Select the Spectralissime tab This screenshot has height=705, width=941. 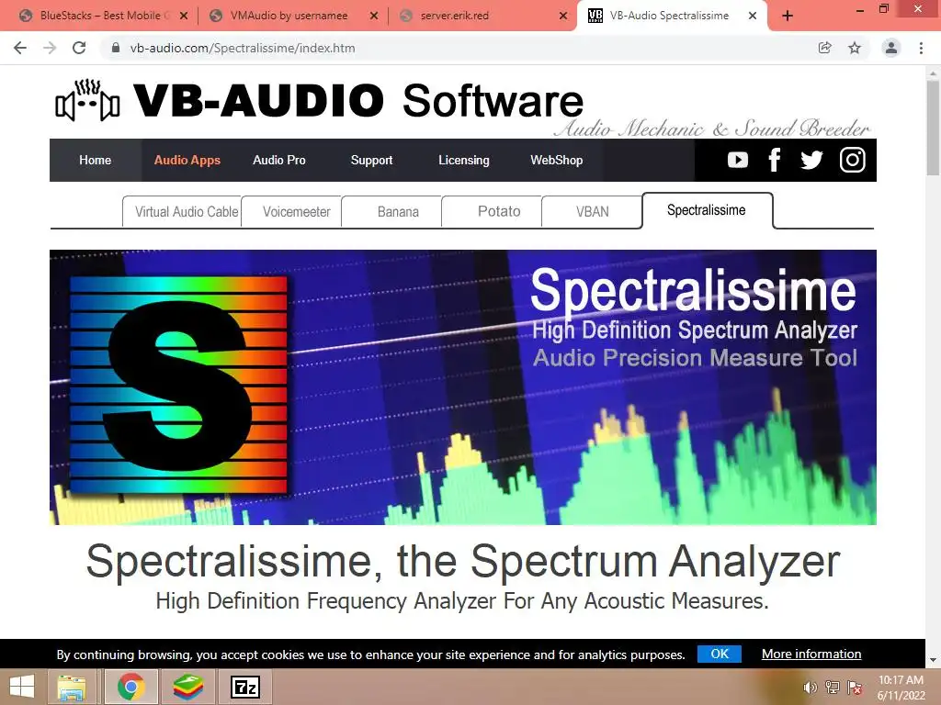pos(708,210)
